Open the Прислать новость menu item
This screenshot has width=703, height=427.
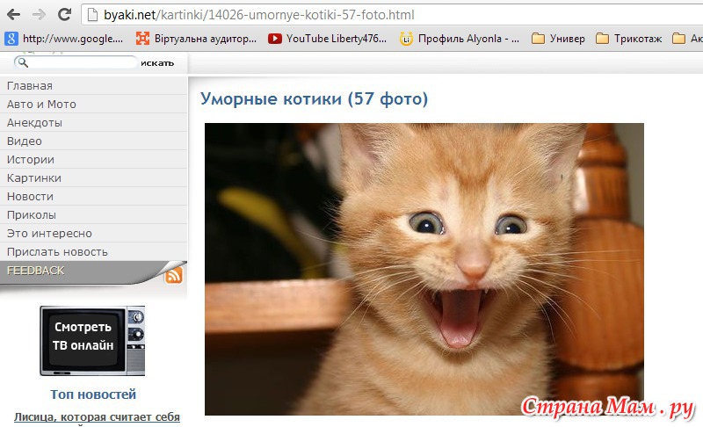coord(93,252)
